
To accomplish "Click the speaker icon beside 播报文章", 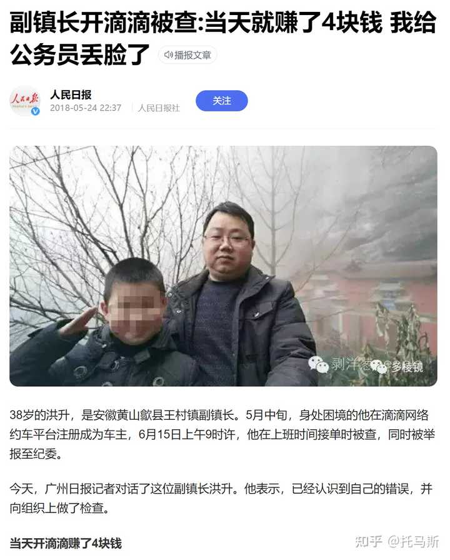I will 169,55.
